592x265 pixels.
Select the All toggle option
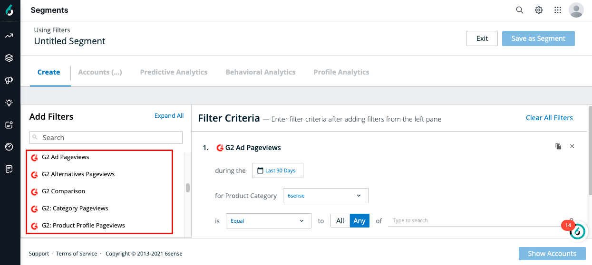[340, 221]
